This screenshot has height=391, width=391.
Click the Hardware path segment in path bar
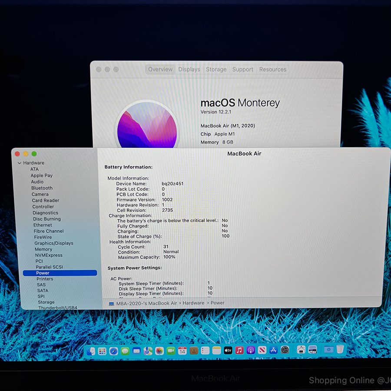point(193,303)
